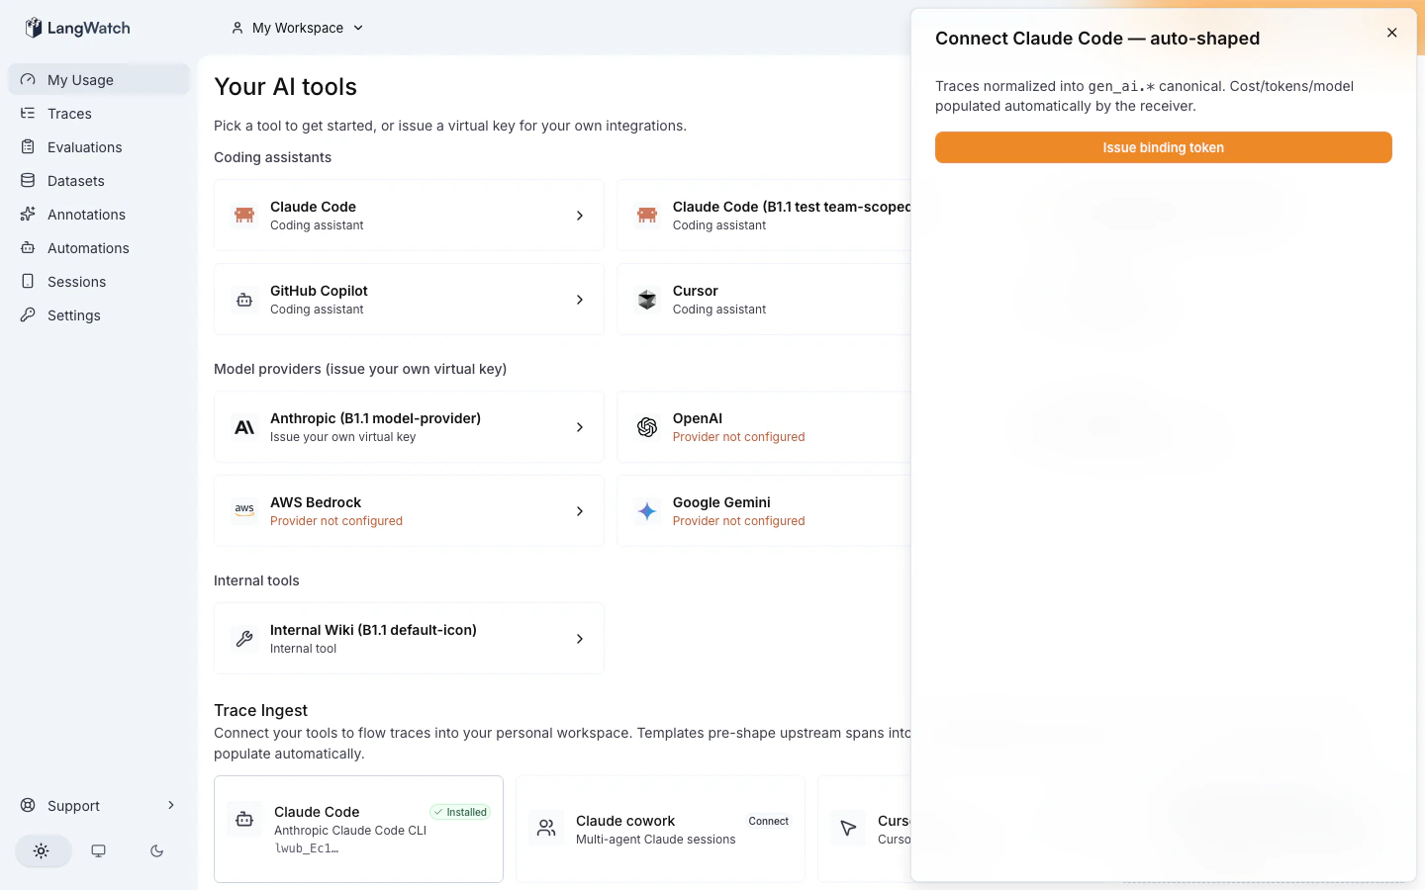Viewport: 1425px width, 890px height.
Task: Click the Automations robot icon
Action: click(x=28, y=248)
